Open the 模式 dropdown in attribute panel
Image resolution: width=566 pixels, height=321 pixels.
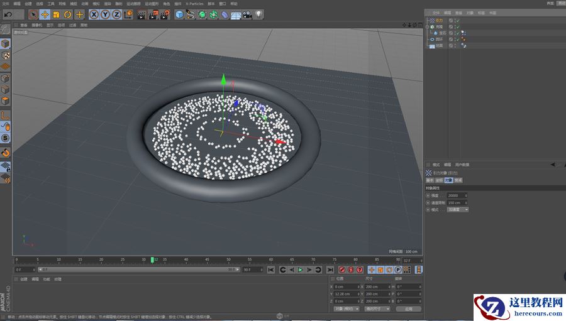(457, 210)
